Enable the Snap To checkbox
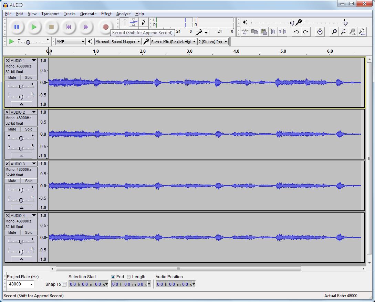Viewport: 375px width, 302px height. [x=64, y=284]
